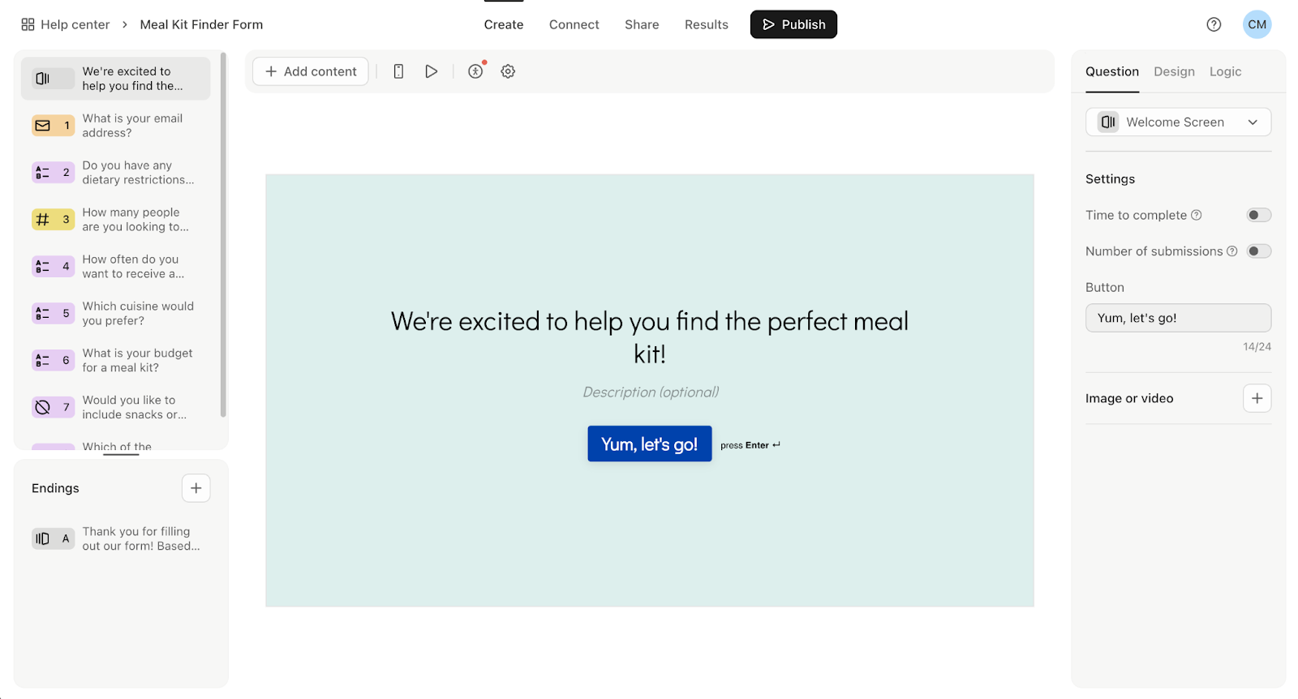Image resolution: width=1298 pixels, height=699 pixels.
Task: Open the CM account avatar
Action: [1257, 24]
